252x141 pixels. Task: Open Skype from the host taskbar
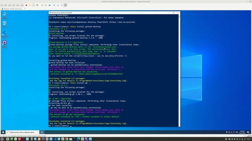coord(35,139)
